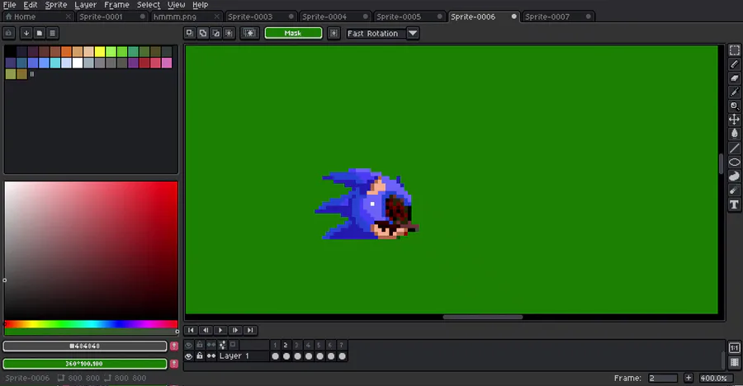
Task: Open the Help menu
Action: pos(200,5)
